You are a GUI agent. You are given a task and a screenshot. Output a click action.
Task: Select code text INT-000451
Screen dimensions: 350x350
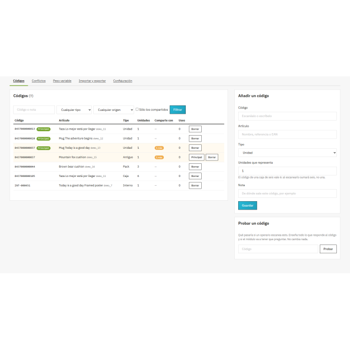pyautogui.click(x=22, y=186)
